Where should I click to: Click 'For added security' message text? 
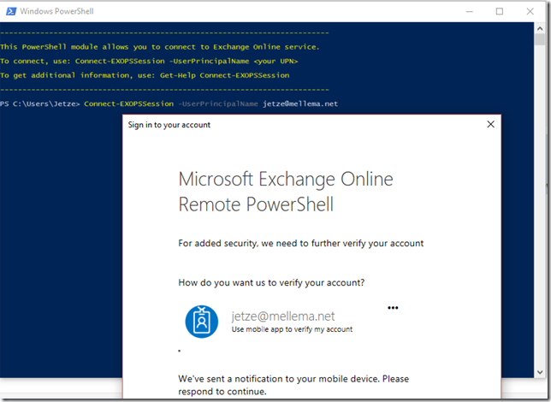coord(301,243)
